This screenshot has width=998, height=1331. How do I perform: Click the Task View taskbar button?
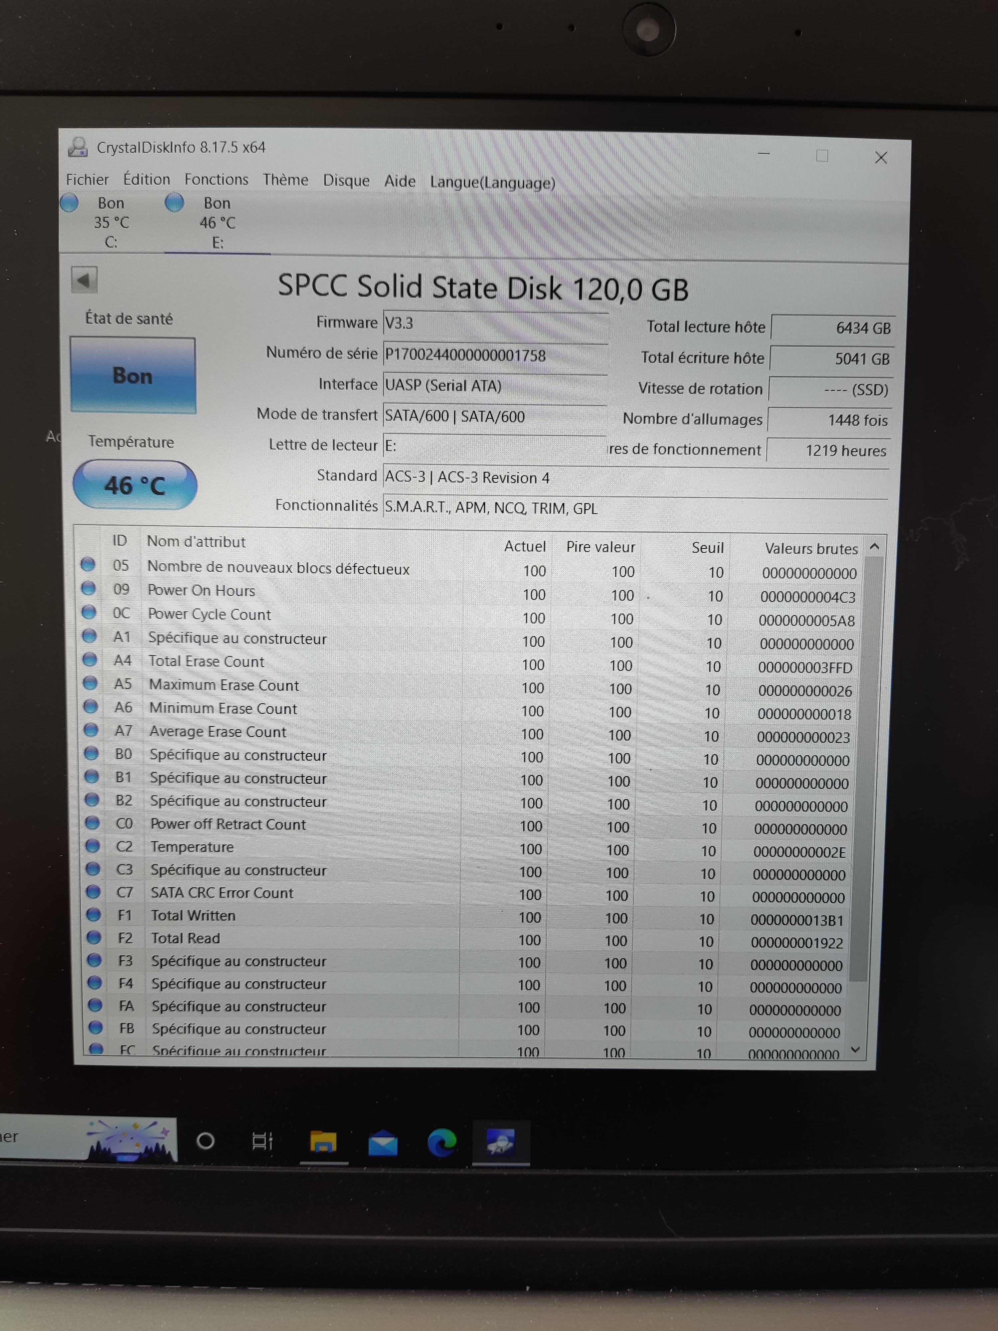point(262,1141)
